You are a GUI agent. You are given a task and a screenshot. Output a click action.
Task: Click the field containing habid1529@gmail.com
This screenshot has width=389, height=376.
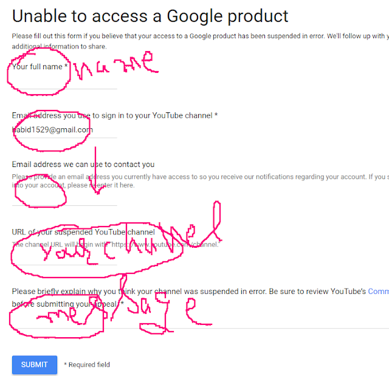(64, 129)
